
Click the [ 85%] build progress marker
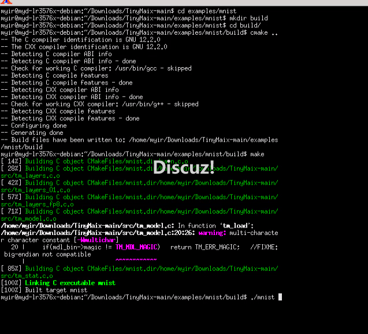(x=11, y=269)
